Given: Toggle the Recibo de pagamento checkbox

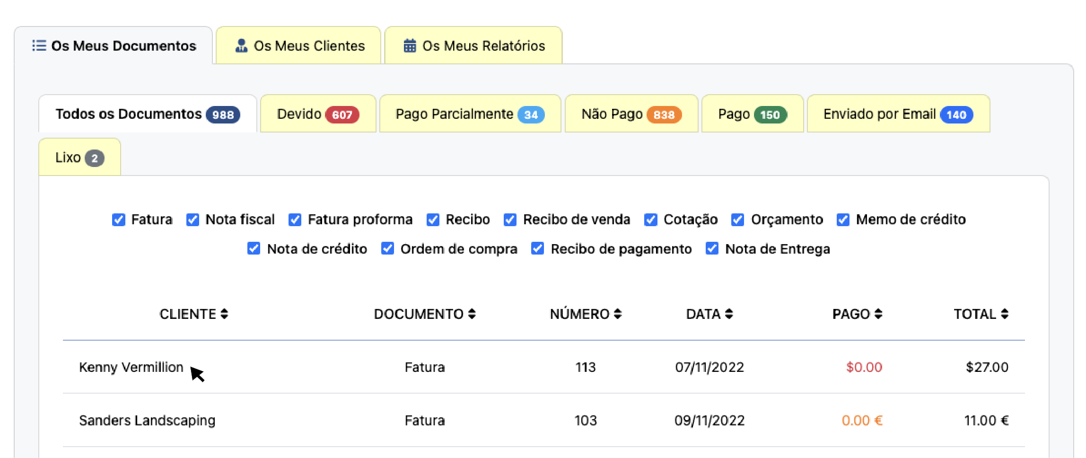Looking at the screenshot, I should [537, 248].
